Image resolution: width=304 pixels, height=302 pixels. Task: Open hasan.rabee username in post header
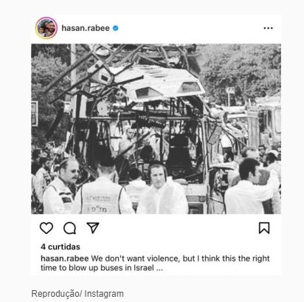86,28
